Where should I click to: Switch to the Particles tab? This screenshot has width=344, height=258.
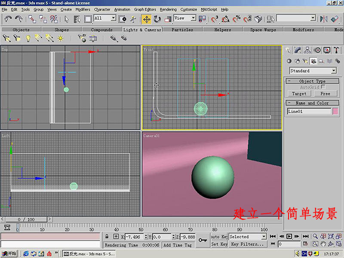182,30
